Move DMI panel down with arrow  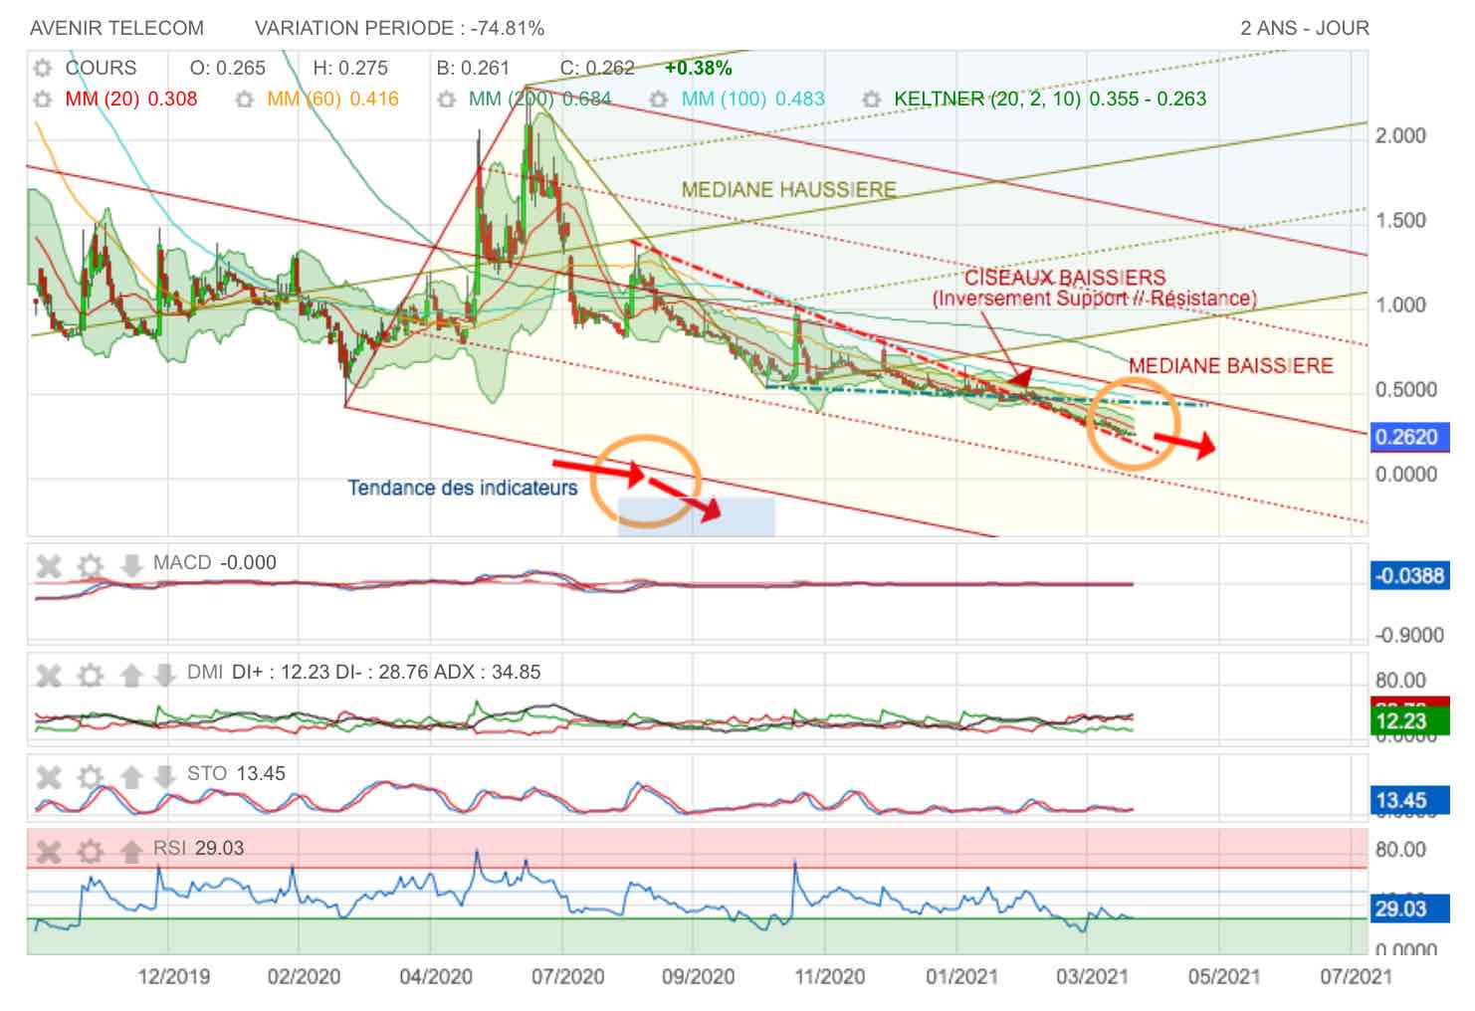[165, 676]
